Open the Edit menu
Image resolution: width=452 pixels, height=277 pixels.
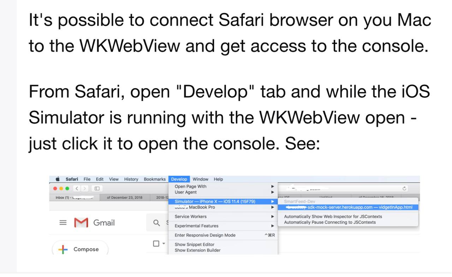(100, 179)
